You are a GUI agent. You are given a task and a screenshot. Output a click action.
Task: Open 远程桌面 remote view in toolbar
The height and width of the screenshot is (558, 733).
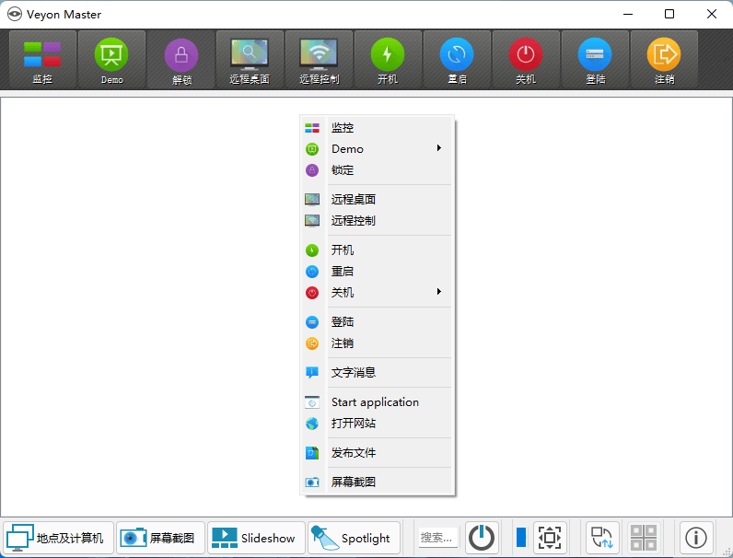click(x=250, y=61)
